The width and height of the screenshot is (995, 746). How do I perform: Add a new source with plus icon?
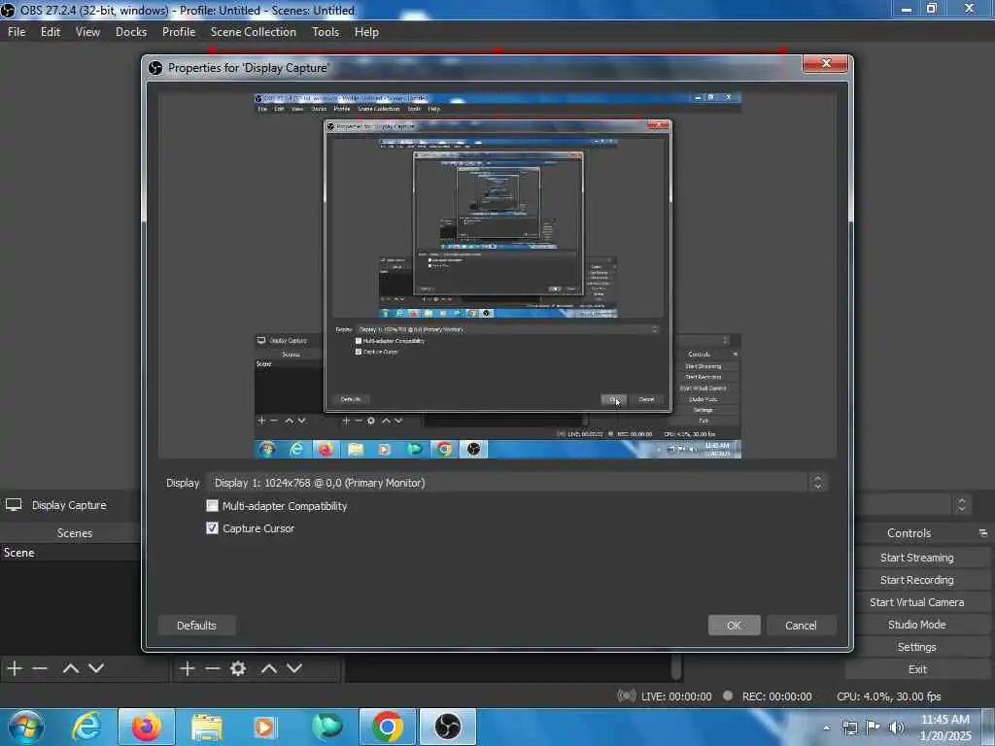[x=188, y=668]
